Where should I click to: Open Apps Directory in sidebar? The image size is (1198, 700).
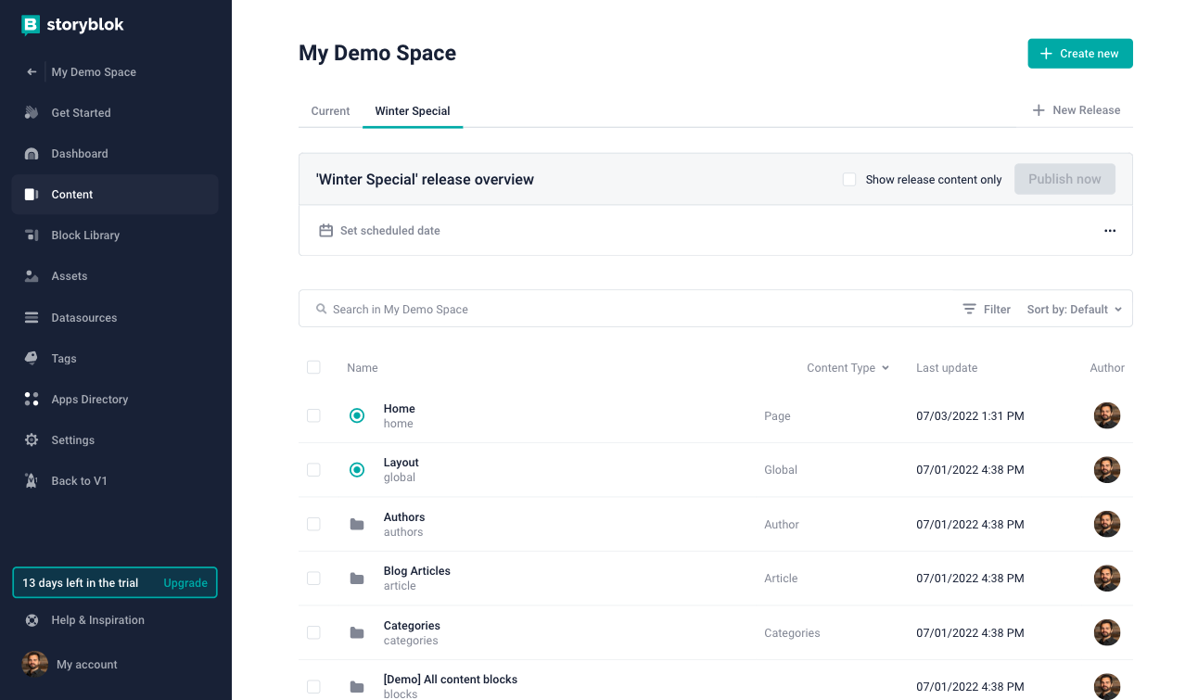[115, 399]
